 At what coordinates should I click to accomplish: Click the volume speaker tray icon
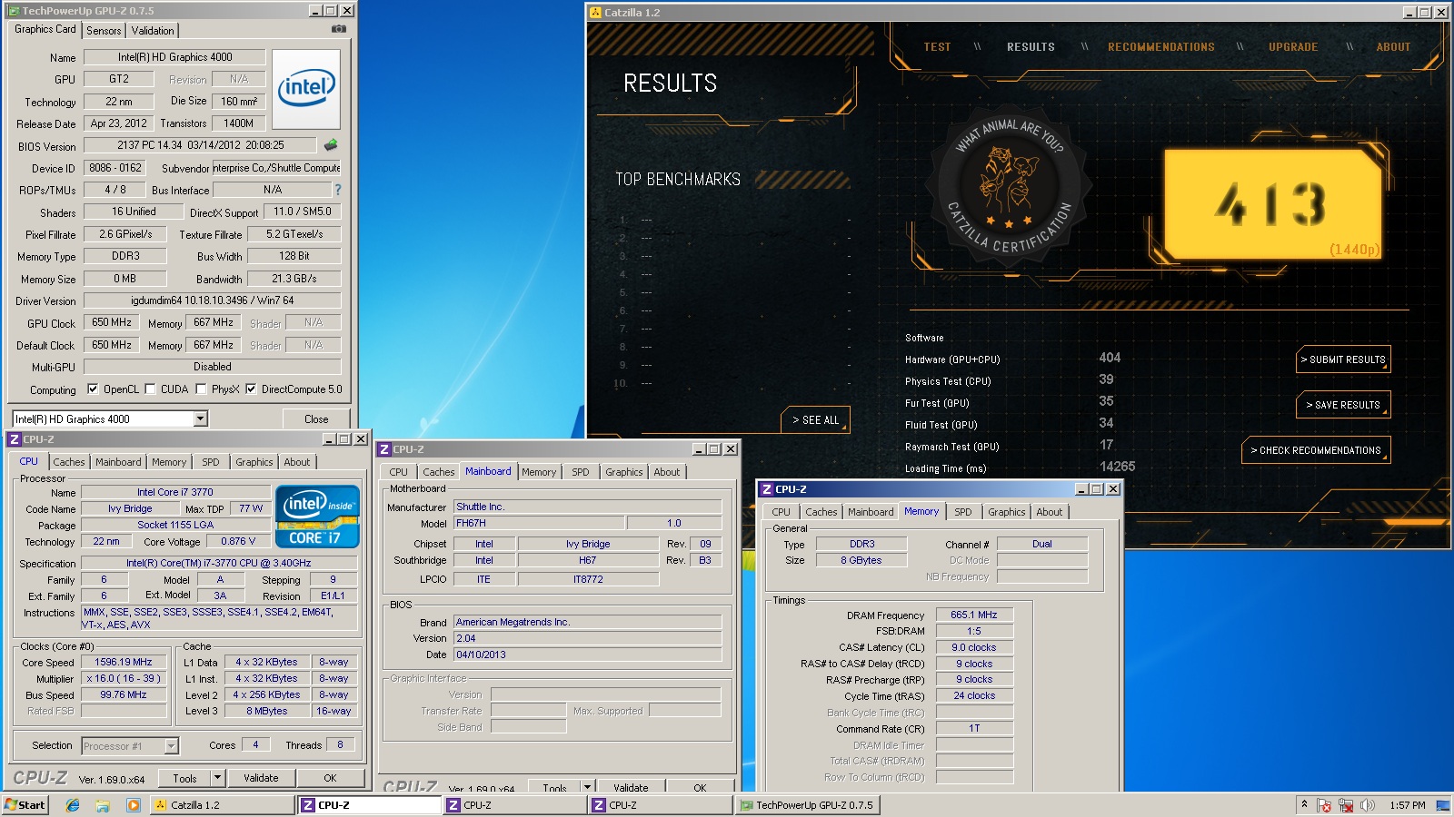pyautogui.click(x=1368, y=805)
